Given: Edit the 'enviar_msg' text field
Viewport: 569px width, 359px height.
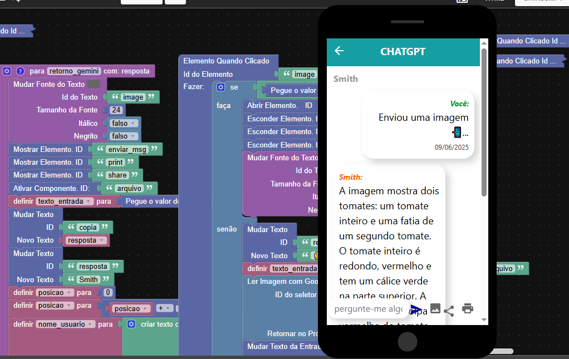Looking at the screenshot, I should point(127,149).
